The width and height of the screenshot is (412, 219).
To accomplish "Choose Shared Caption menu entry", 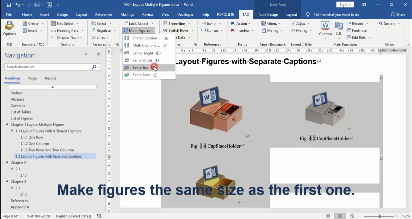I will [x=149, y=38].
